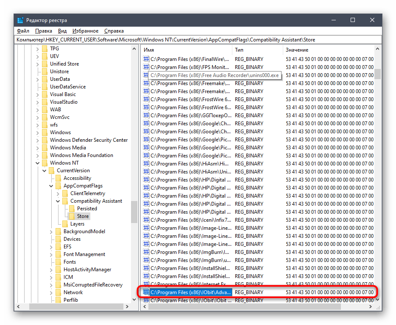Open the Правка menu

click(x=44, y=31)
